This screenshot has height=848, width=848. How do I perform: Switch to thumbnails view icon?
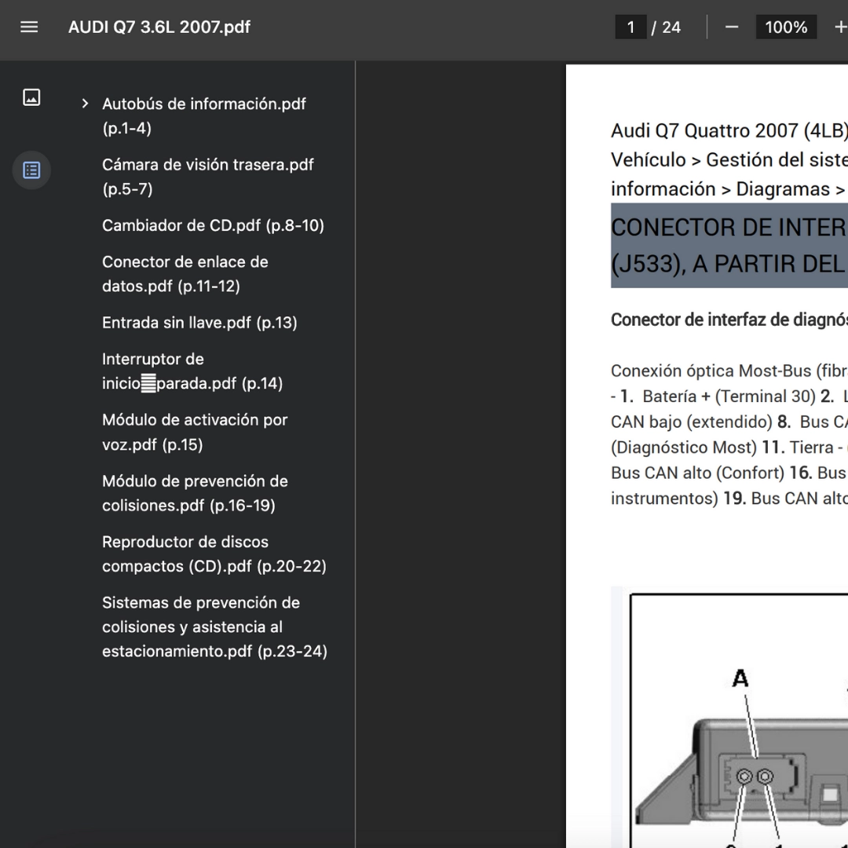(31, 97)
